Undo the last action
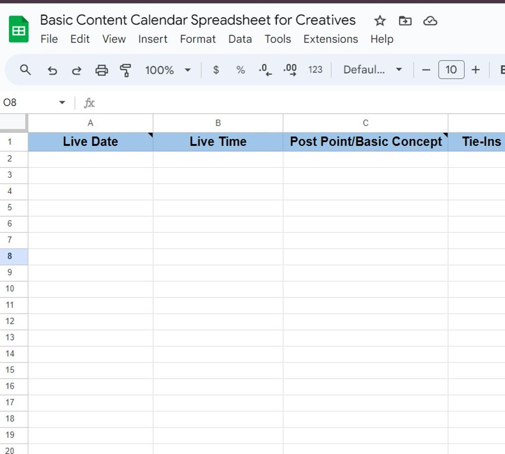Viewport: 505px width, 454px height. click(x=52, y=70)
